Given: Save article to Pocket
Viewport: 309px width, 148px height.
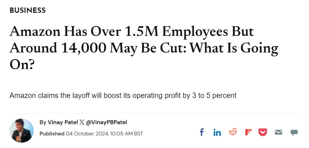Looking at the screenshot, I should click(x=263, y=132).
